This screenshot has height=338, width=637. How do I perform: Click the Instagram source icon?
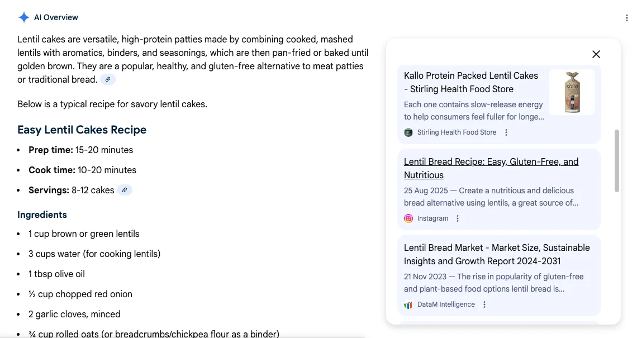(408, 218)
